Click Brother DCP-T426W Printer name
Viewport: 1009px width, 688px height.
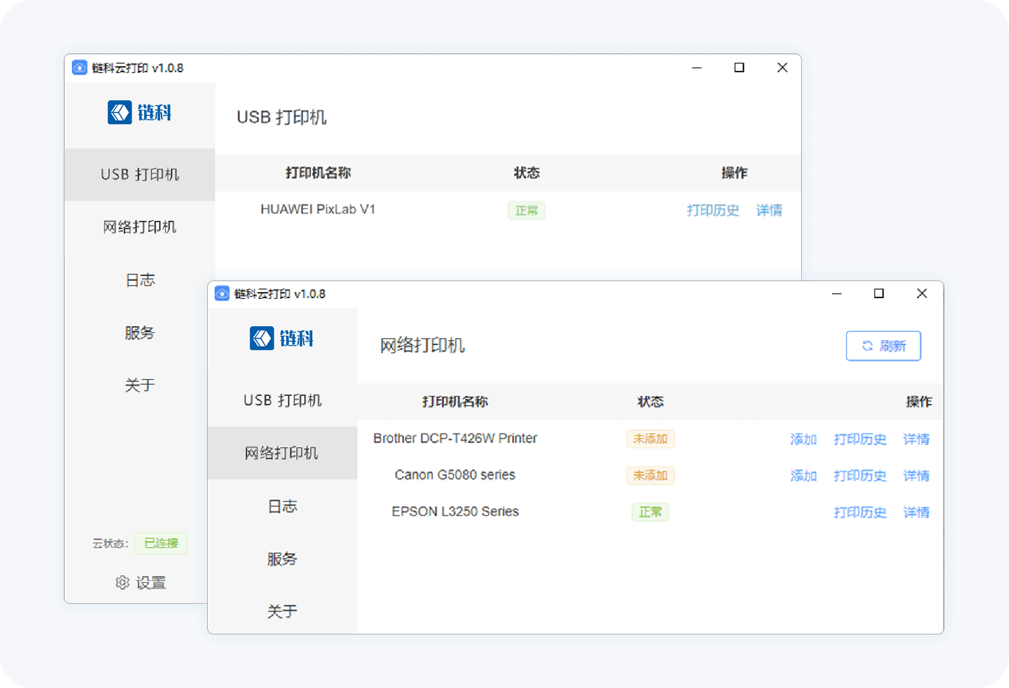(455, 438)
